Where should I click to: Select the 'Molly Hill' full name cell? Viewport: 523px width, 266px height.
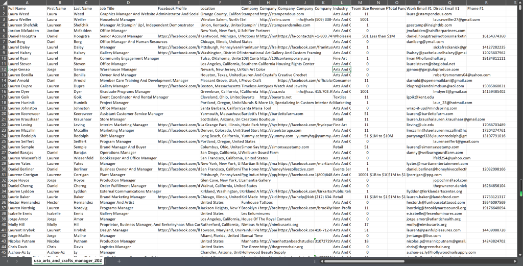tap(27, 225)
